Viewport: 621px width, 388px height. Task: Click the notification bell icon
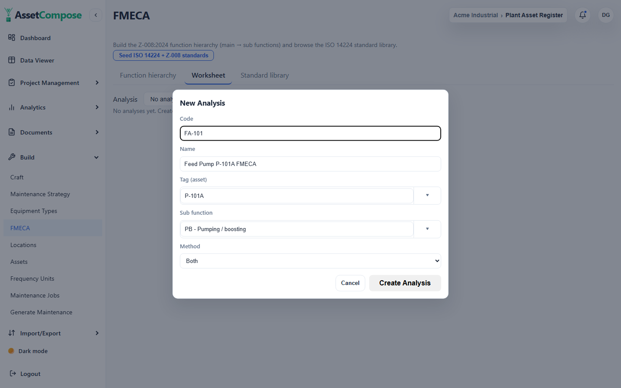583,15
